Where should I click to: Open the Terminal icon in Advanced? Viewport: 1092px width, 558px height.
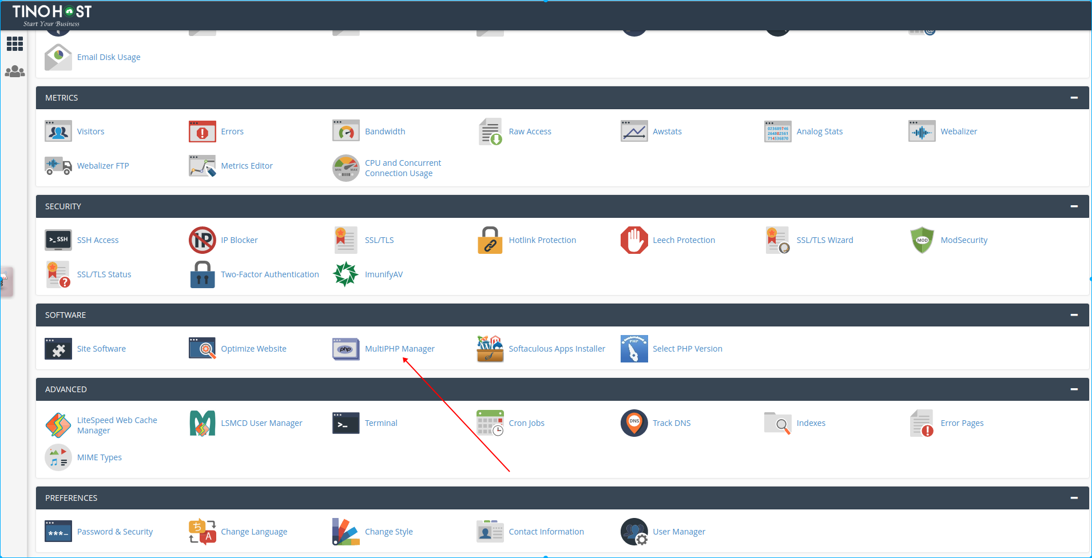346,423
